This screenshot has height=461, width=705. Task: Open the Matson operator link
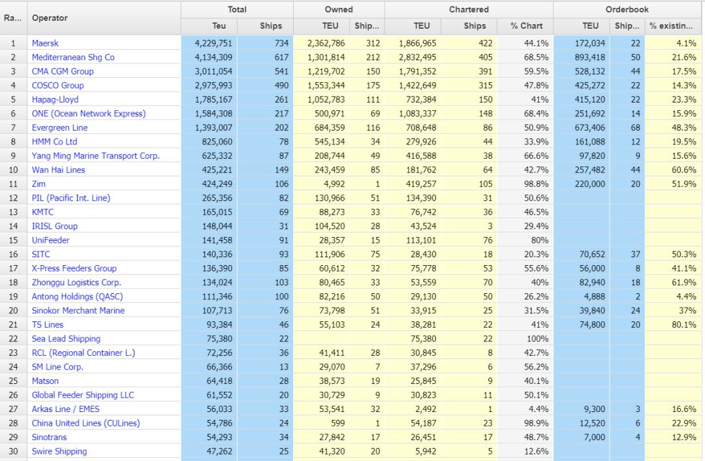(x=45, y=381)
